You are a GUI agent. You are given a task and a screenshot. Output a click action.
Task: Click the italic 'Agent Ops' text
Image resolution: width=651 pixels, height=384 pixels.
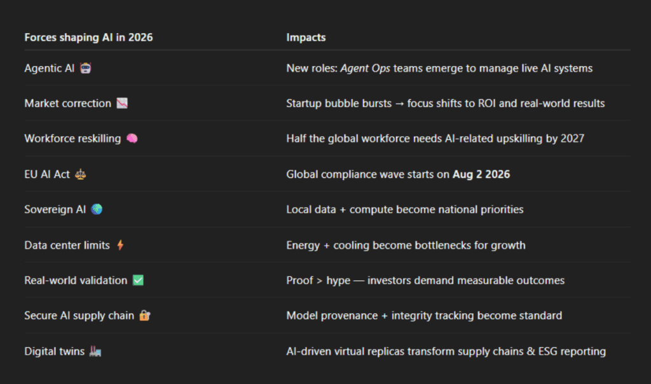coord(366,68)
